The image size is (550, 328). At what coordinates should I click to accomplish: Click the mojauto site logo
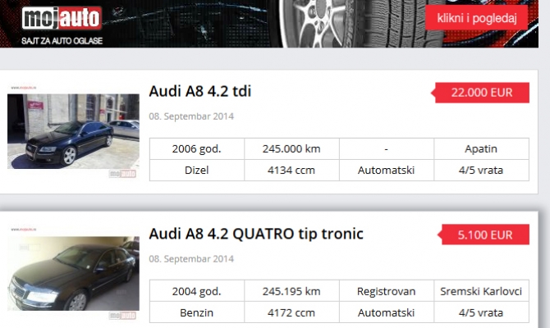(x=62, y=18)
